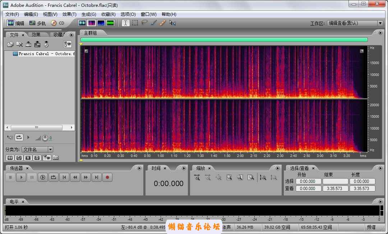Screen dimensions: 388x234
Task: Click the Zoom In Vertically icon
Action: (263, 177)
